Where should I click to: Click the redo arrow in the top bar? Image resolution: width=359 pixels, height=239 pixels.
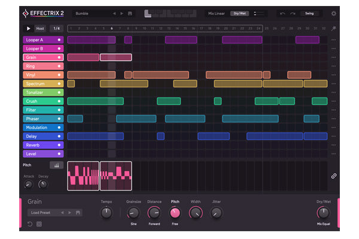pos(293,13)
